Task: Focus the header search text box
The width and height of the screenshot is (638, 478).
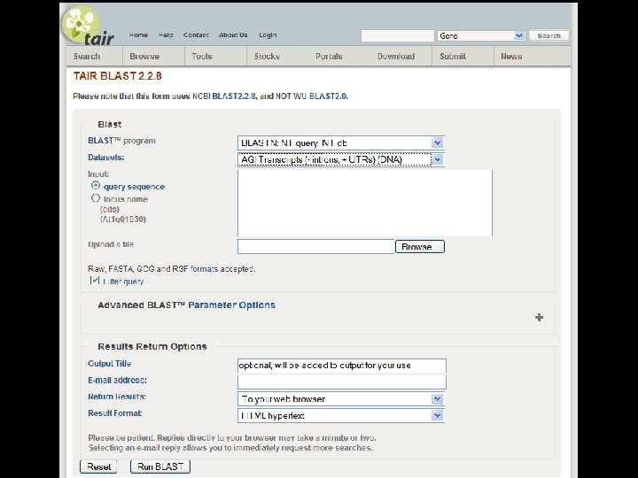Action: point(398,35)
